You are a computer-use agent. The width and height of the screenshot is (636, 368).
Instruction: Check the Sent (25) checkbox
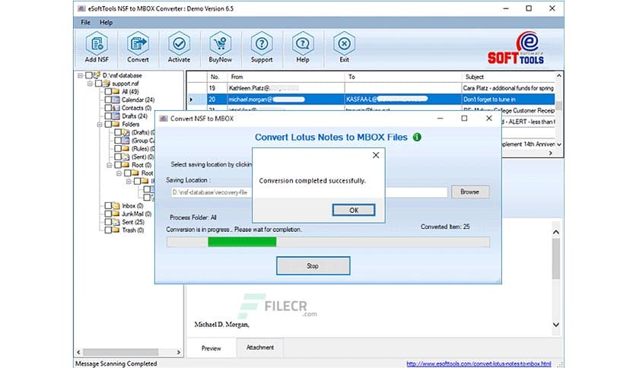(108, 222)
